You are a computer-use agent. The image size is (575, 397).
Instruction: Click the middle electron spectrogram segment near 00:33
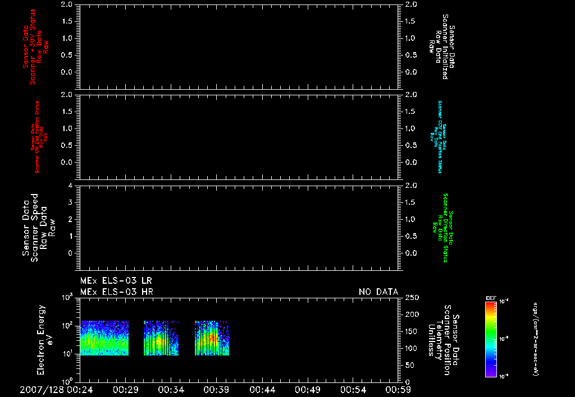161,338
